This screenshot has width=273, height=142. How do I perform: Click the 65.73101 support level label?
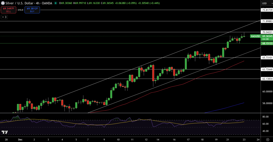[x=267, y=58]
